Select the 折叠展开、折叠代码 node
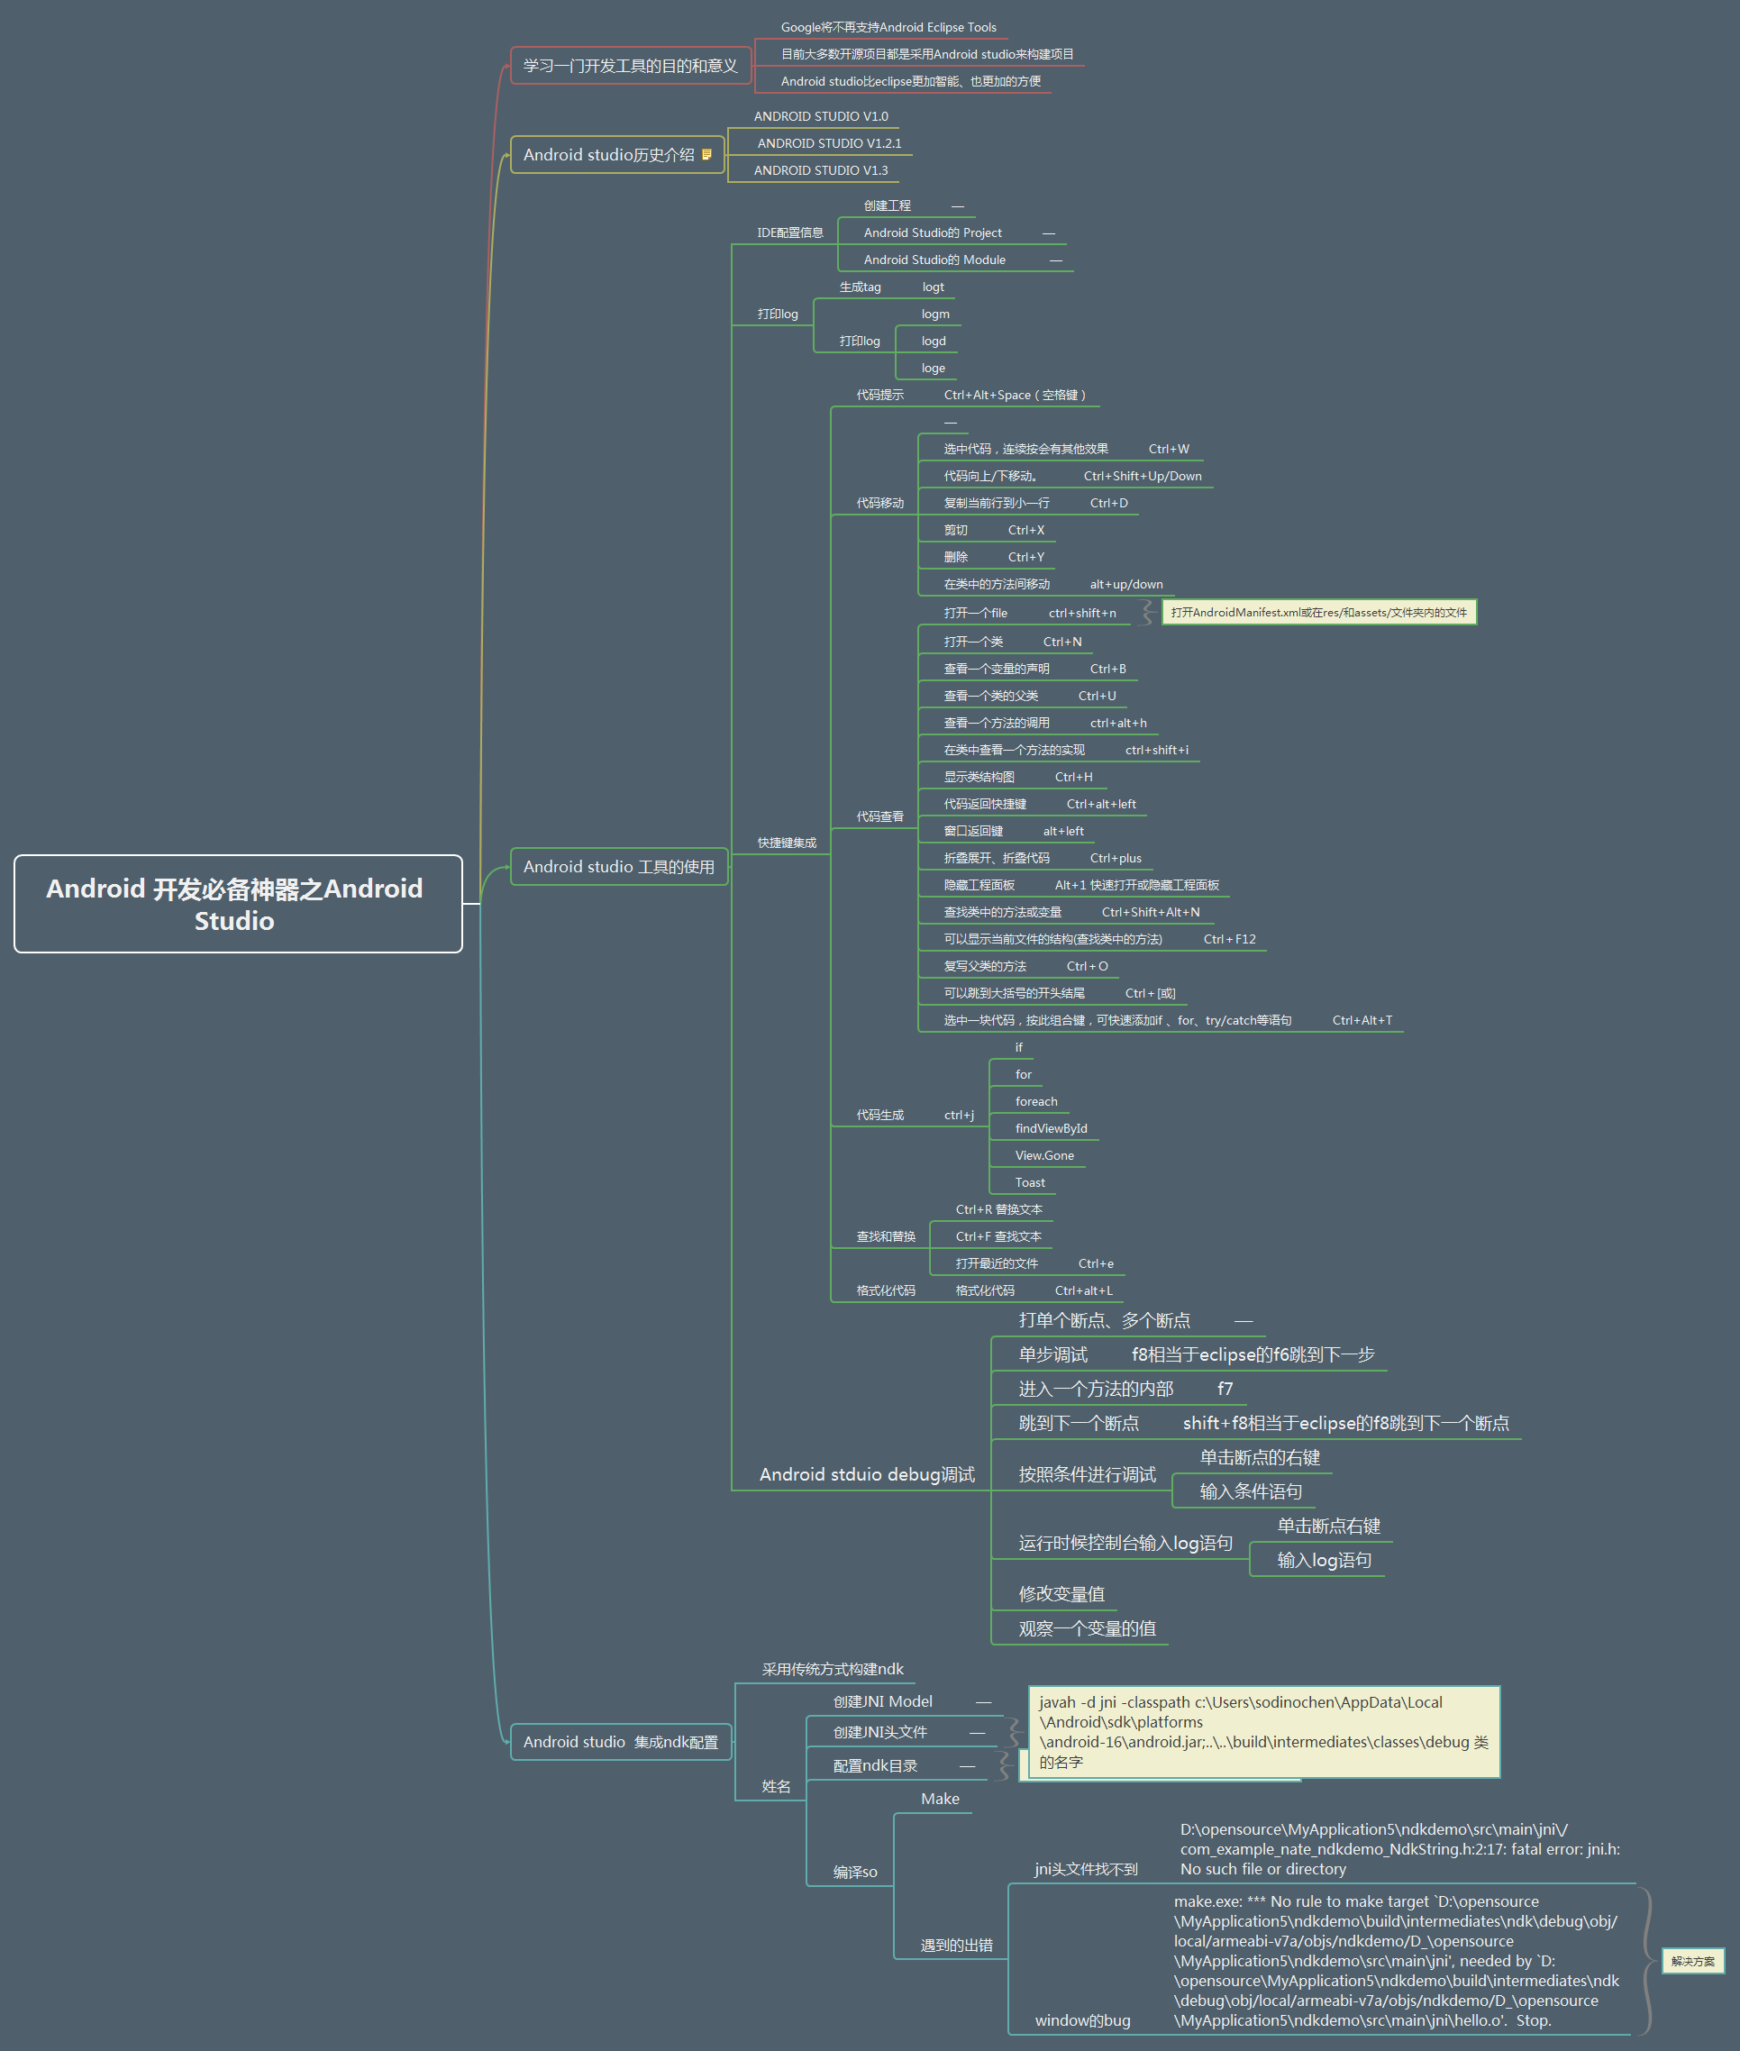The width and height of the screenshot is (1740, 2051). [x=997, y=858]
